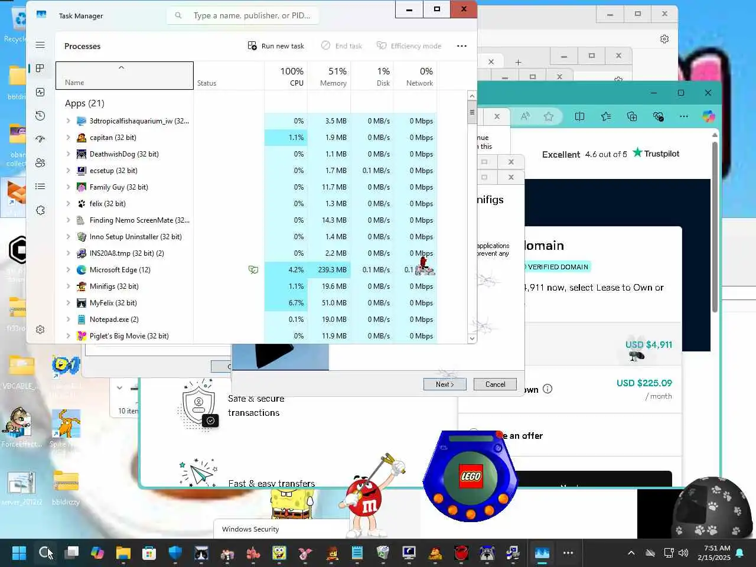
Task: Click Edge Read aloud icon
Action: tap(525, 116)
